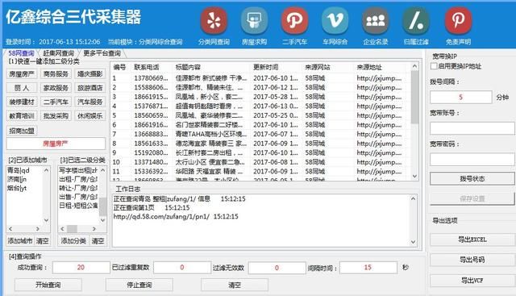Open the 分类网查询 module icon

214,21
